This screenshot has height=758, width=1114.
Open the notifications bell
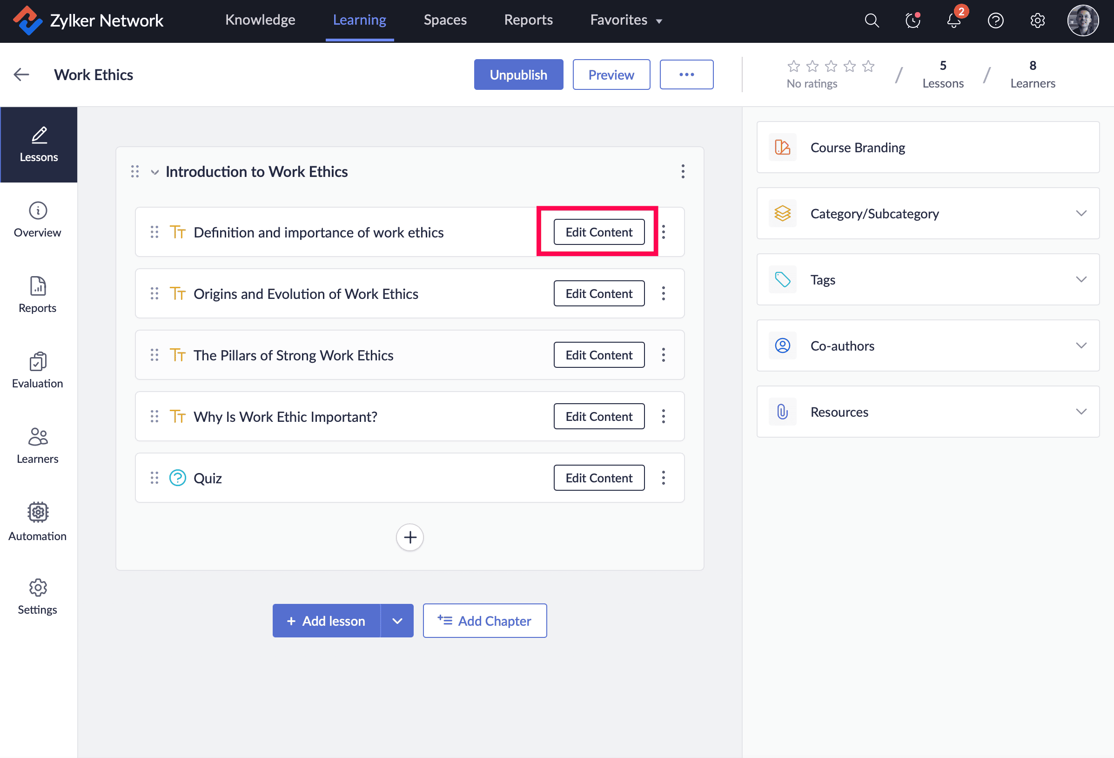[x=954, y=20]
